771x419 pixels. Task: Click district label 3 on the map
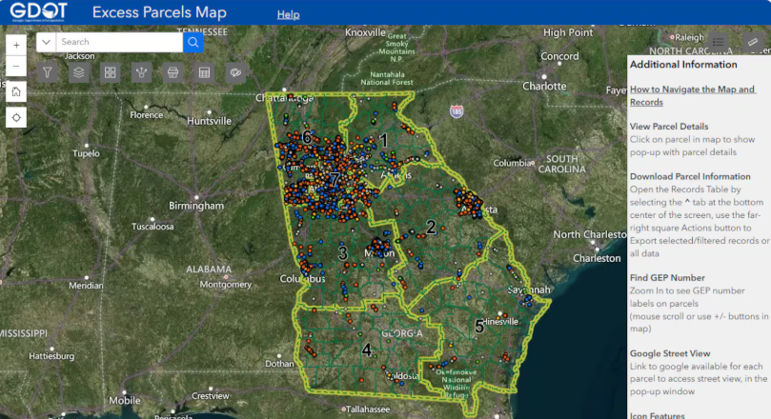(x=343, y=253)
